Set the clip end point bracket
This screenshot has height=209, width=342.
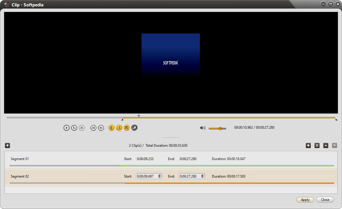[x=119, y=128]
